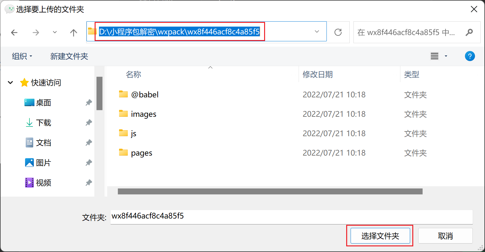The width and height of the screenshot is (485, 252).
Task: Click the pin icon next to 桌面
Action: [89, 103]
